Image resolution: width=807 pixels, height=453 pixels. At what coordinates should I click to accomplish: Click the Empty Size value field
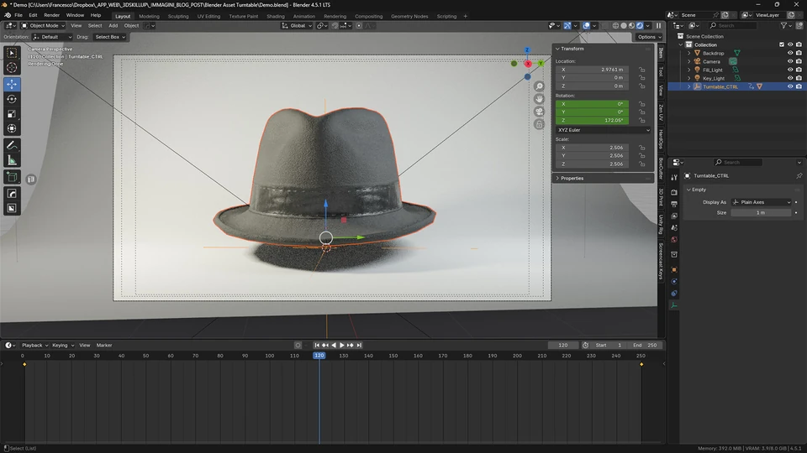(761, 212)
